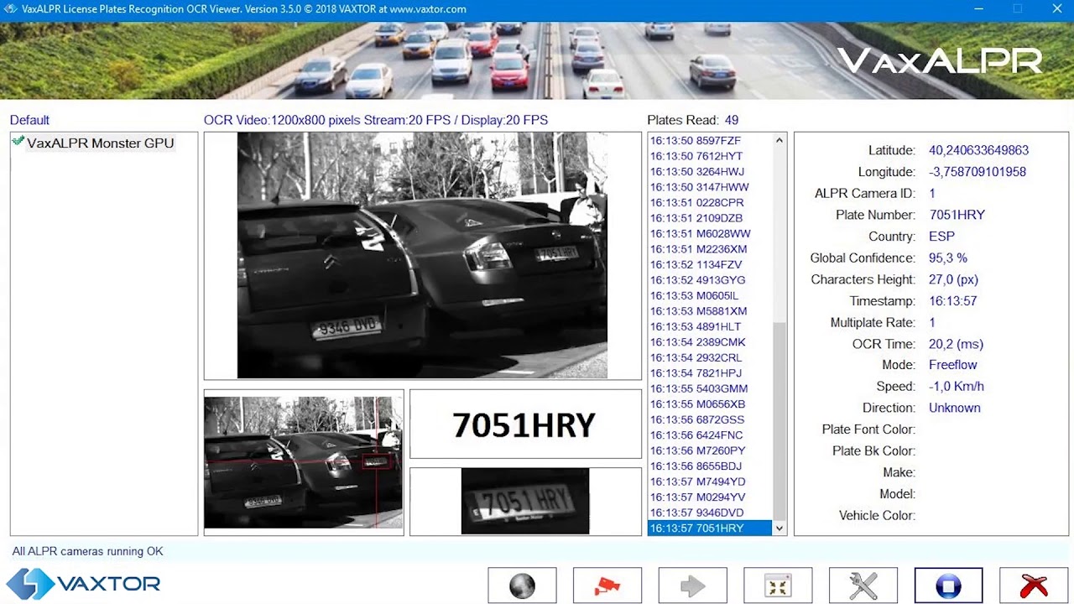Click the OCR Time value 20,2 (ms)
1074x604 pixels.
(x=956, y=344)
